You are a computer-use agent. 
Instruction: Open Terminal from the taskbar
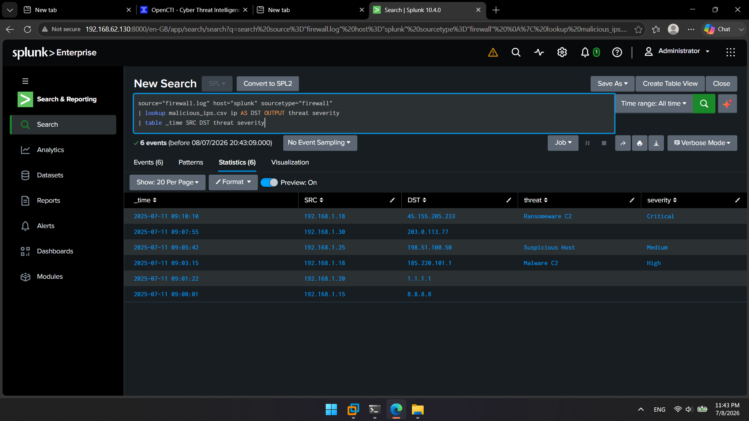(x=374, y=410)
